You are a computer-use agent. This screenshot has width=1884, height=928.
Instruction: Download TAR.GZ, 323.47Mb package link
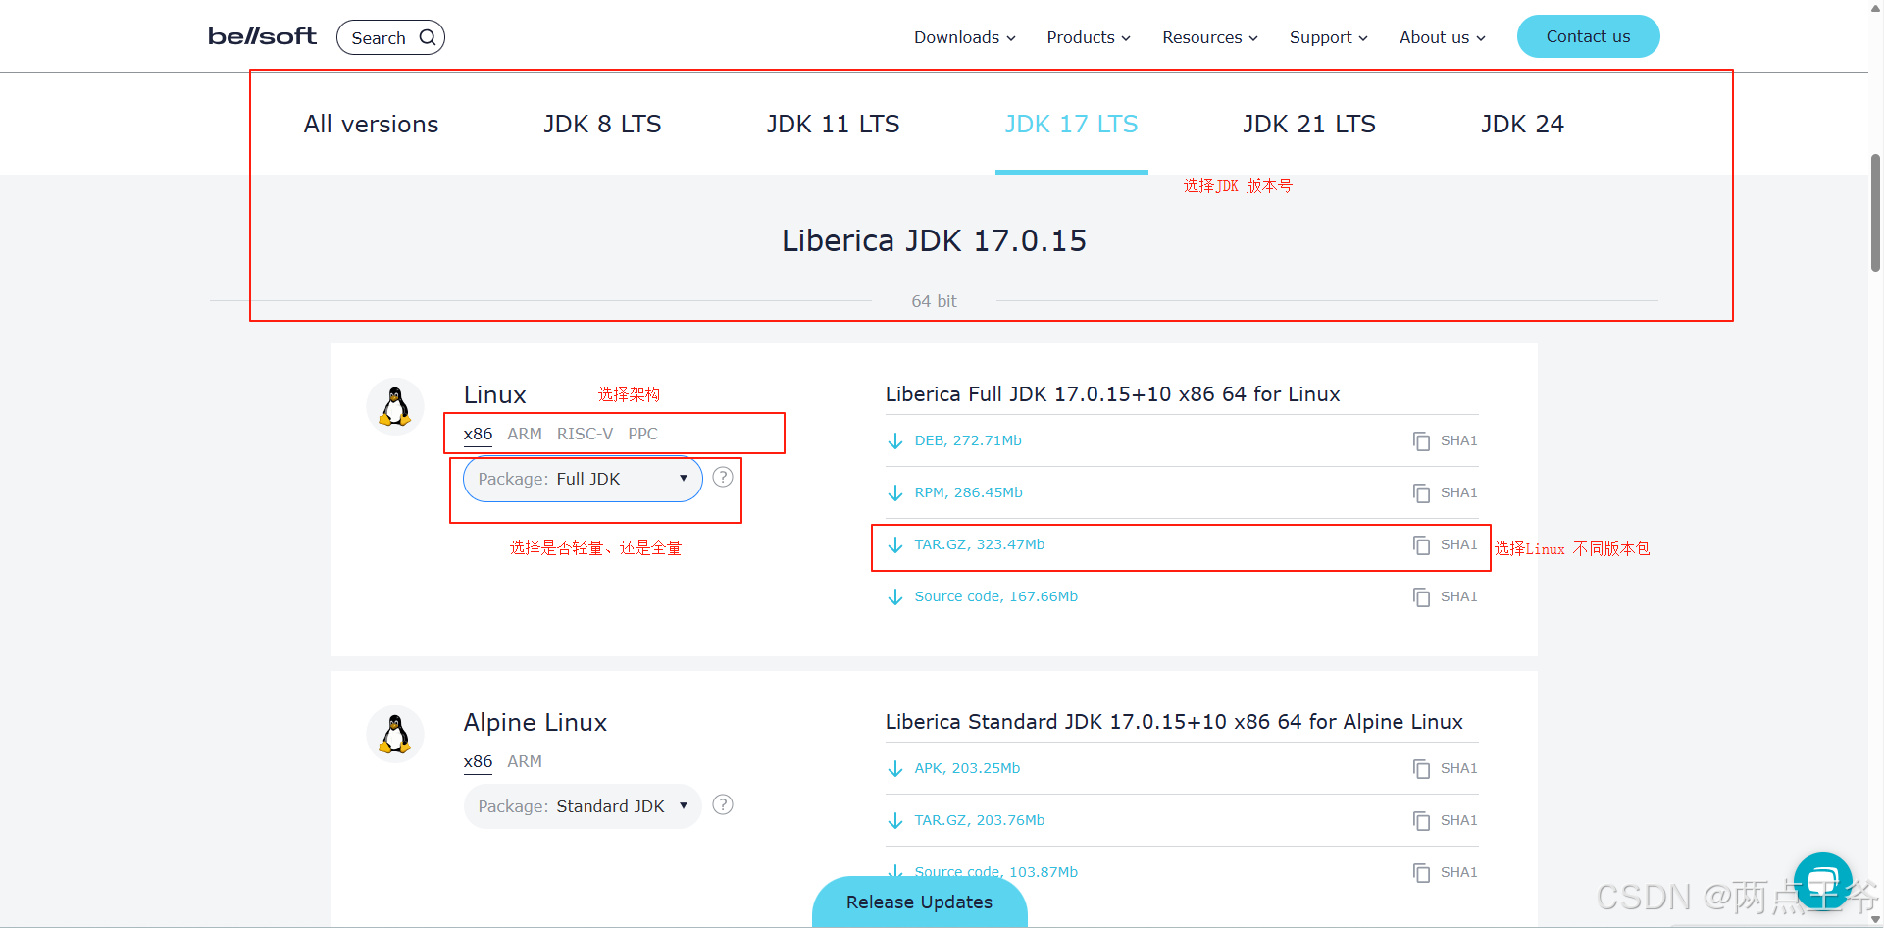tap(980, 544)
